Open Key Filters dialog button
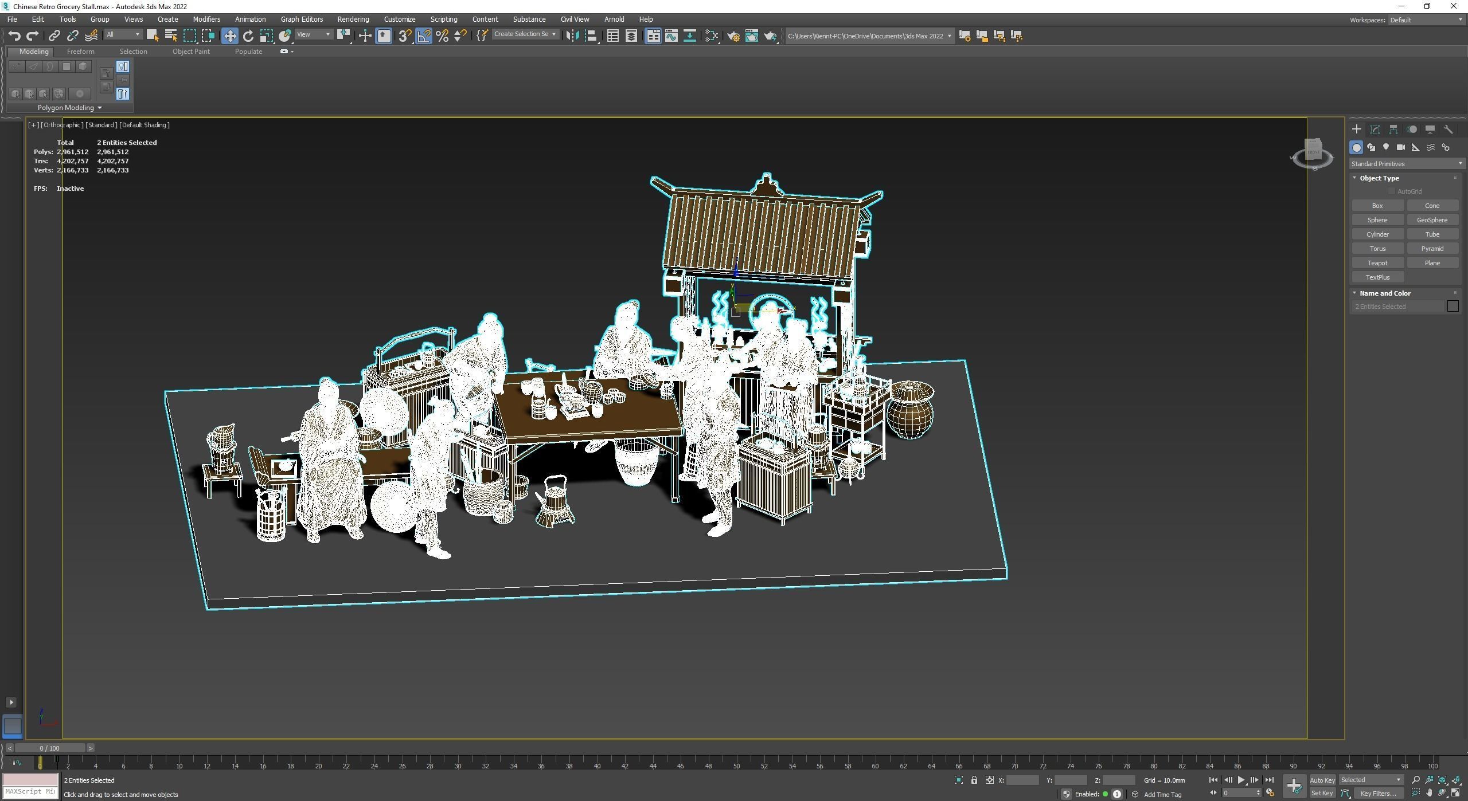This screenshot has height=801, width=1468. (x=1379, y=794)
